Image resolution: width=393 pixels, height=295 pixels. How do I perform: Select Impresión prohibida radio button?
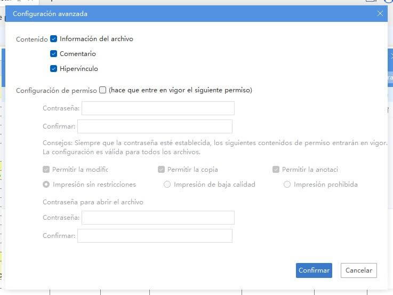click(x=287, y=185)
